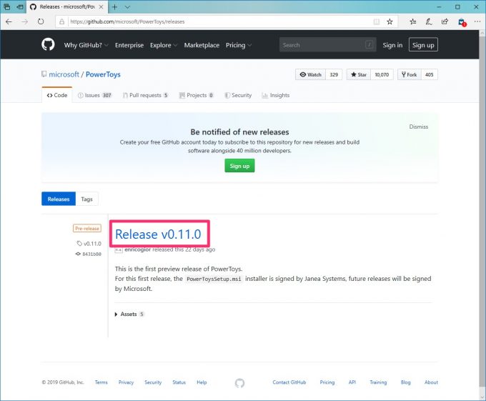Screen dimensions: 486x401
Task: Open footer Terms link
Action: [101, 382]
